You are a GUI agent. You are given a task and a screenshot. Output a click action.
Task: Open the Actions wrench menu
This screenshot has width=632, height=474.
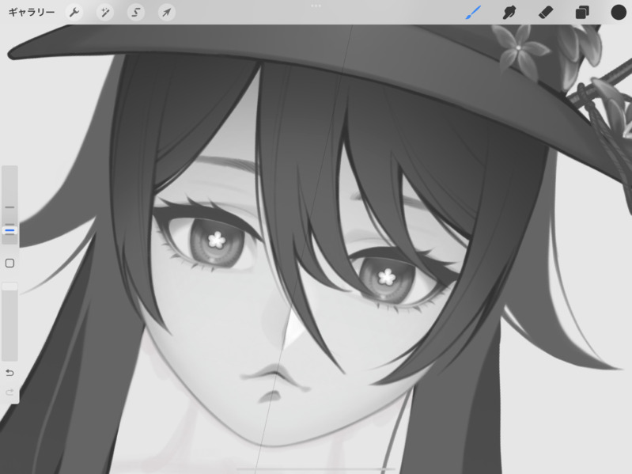[x=74, y=12]
